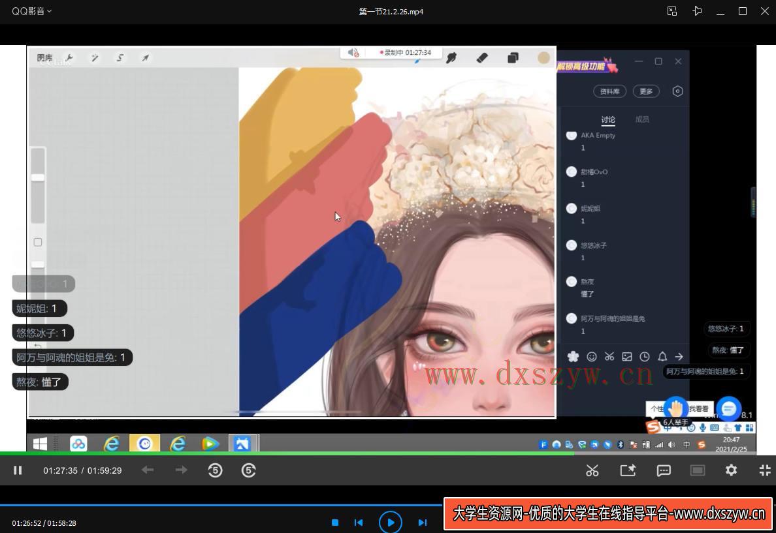Click the green-blue video player taskbar icon
This screenshot has width=776, height=533.
click(210, 444)
